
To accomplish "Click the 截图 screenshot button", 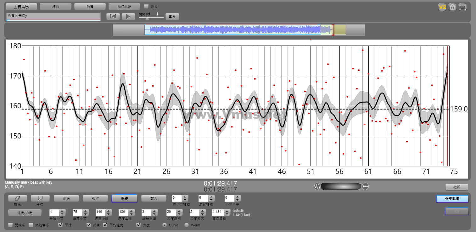I will coord(457,187).
